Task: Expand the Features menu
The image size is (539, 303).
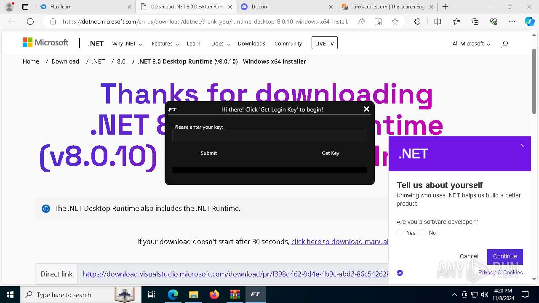Action: (x=165, y=44)
